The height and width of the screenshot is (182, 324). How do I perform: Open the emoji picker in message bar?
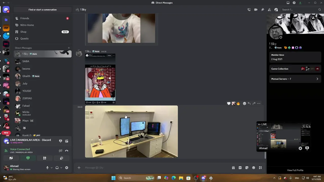(254, 168)
